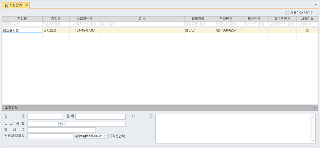Focus the 사업자번호 검색 filter field
Image resolution: width=320 pixels, height=148 pixels.
[x=85, y=24]
